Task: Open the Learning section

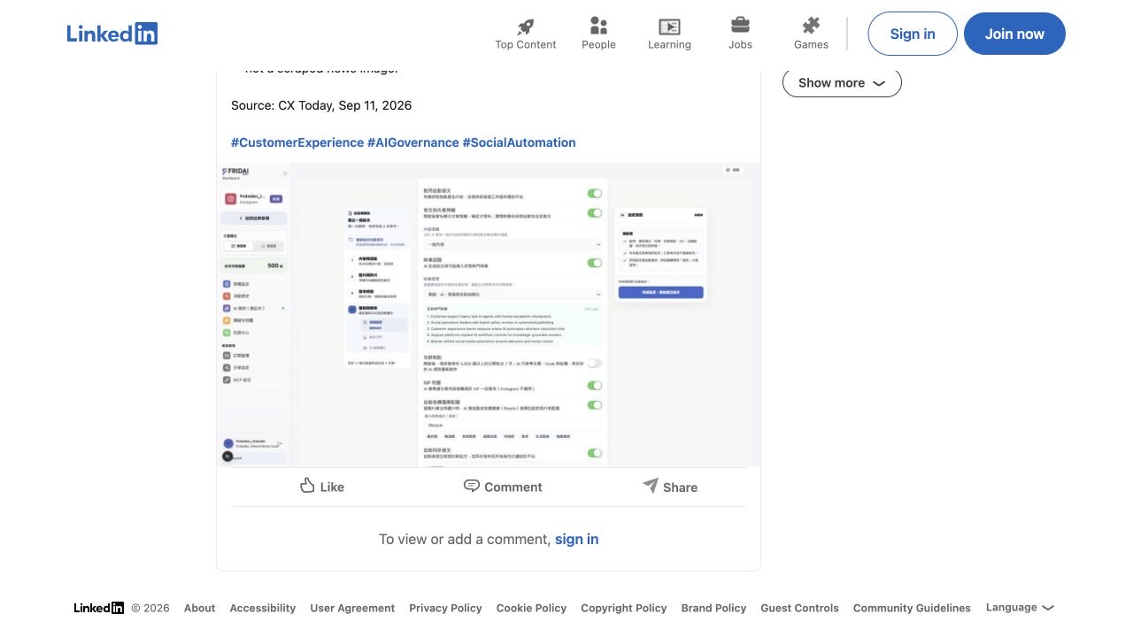Action: (x=669, y=34)
